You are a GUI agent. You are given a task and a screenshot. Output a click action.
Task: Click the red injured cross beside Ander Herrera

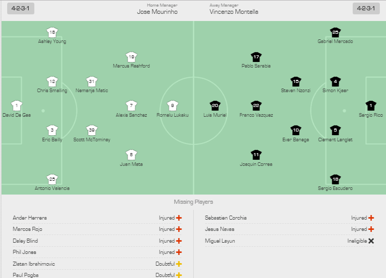[179, 218]
